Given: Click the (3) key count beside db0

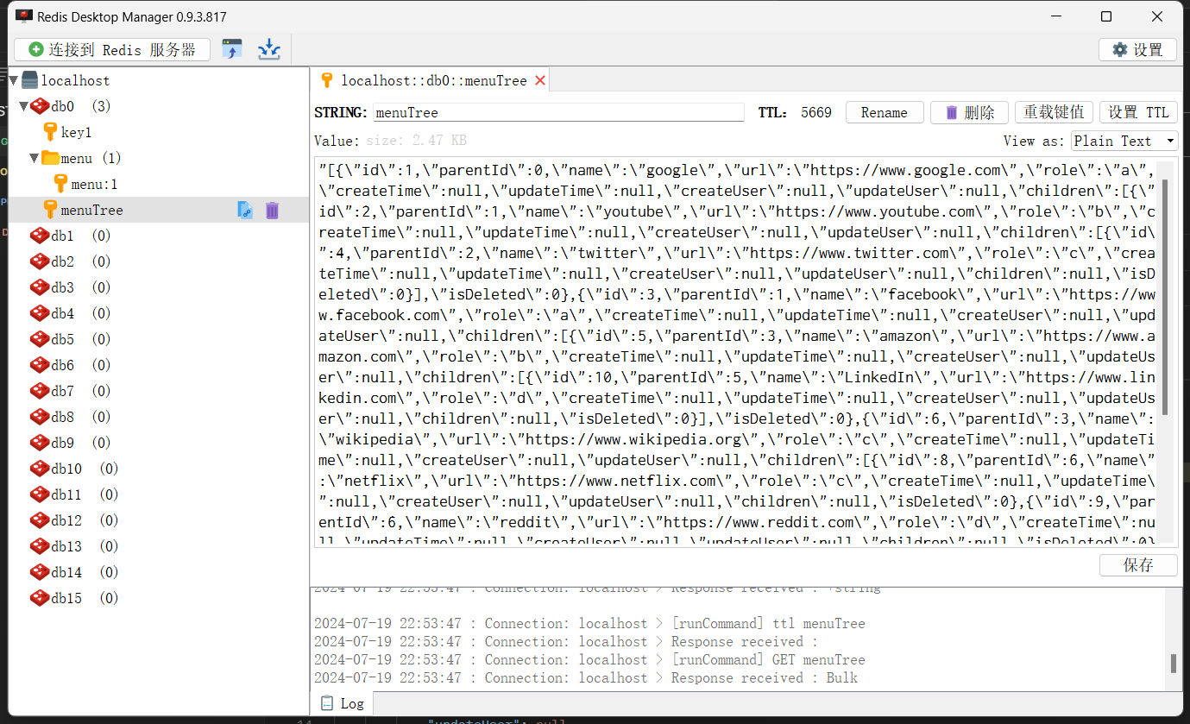Looking at the screenshot, I should [x=101, y=106].
